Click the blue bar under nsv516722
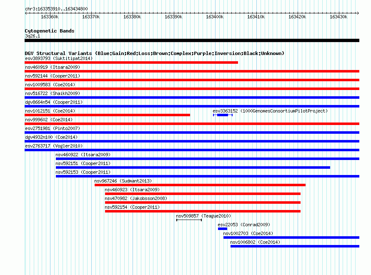Screen dimensions: 371x275 192,97
